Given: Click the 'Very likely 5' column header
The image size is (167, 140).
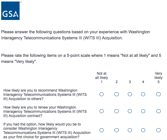Looking at the screenshot, I should pos(158,78).
